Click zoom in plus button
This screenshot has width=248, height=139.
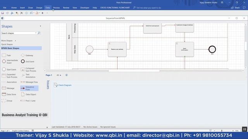(x=233, y=131)
